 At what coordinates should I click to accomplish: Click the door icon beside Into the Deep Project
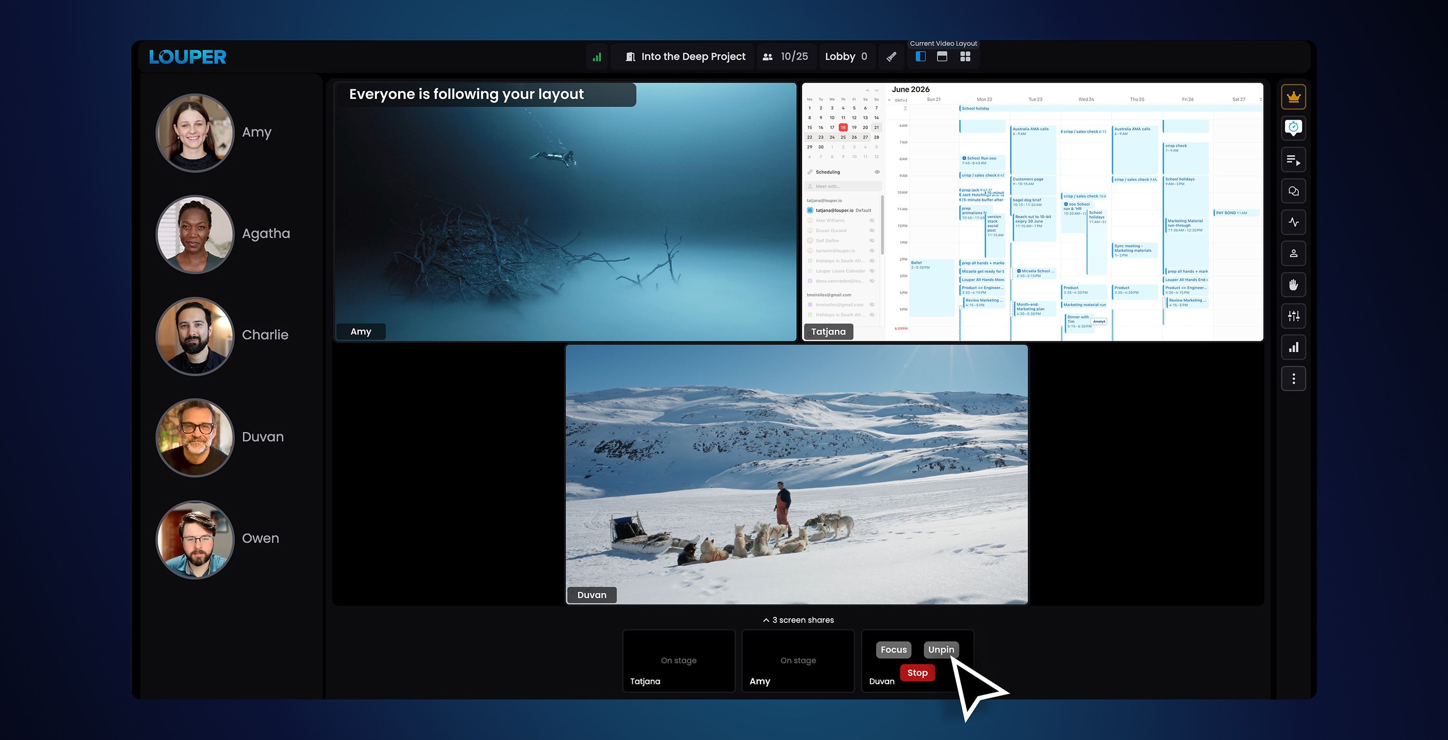pos(631,57)
